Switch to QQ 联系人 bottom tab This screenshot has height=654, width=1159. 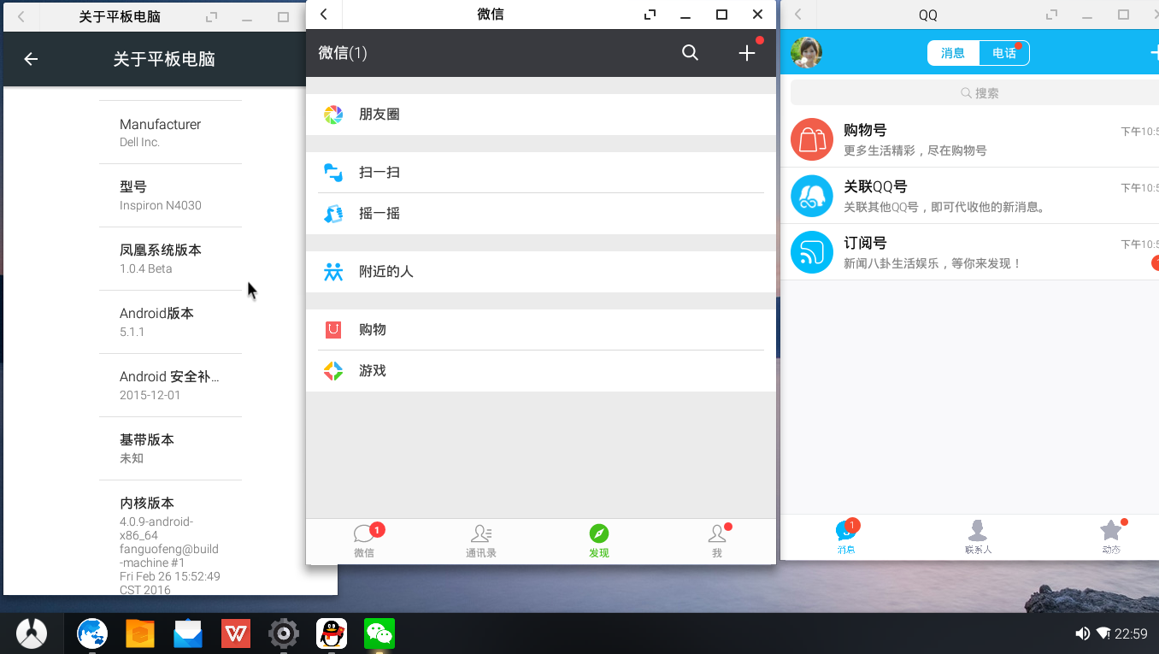(978, 538)
